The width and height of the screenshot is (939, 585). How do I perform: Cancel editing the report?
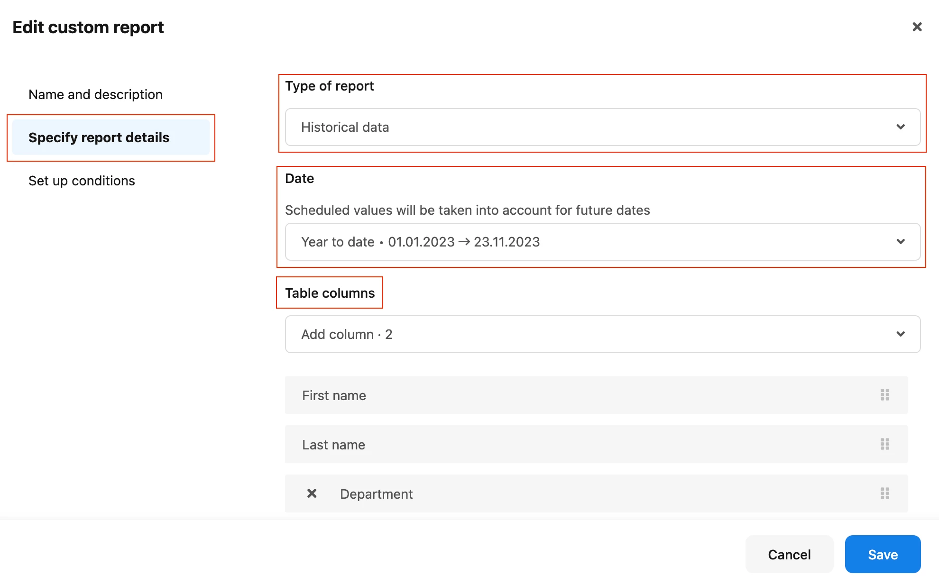tap(789, 554)
